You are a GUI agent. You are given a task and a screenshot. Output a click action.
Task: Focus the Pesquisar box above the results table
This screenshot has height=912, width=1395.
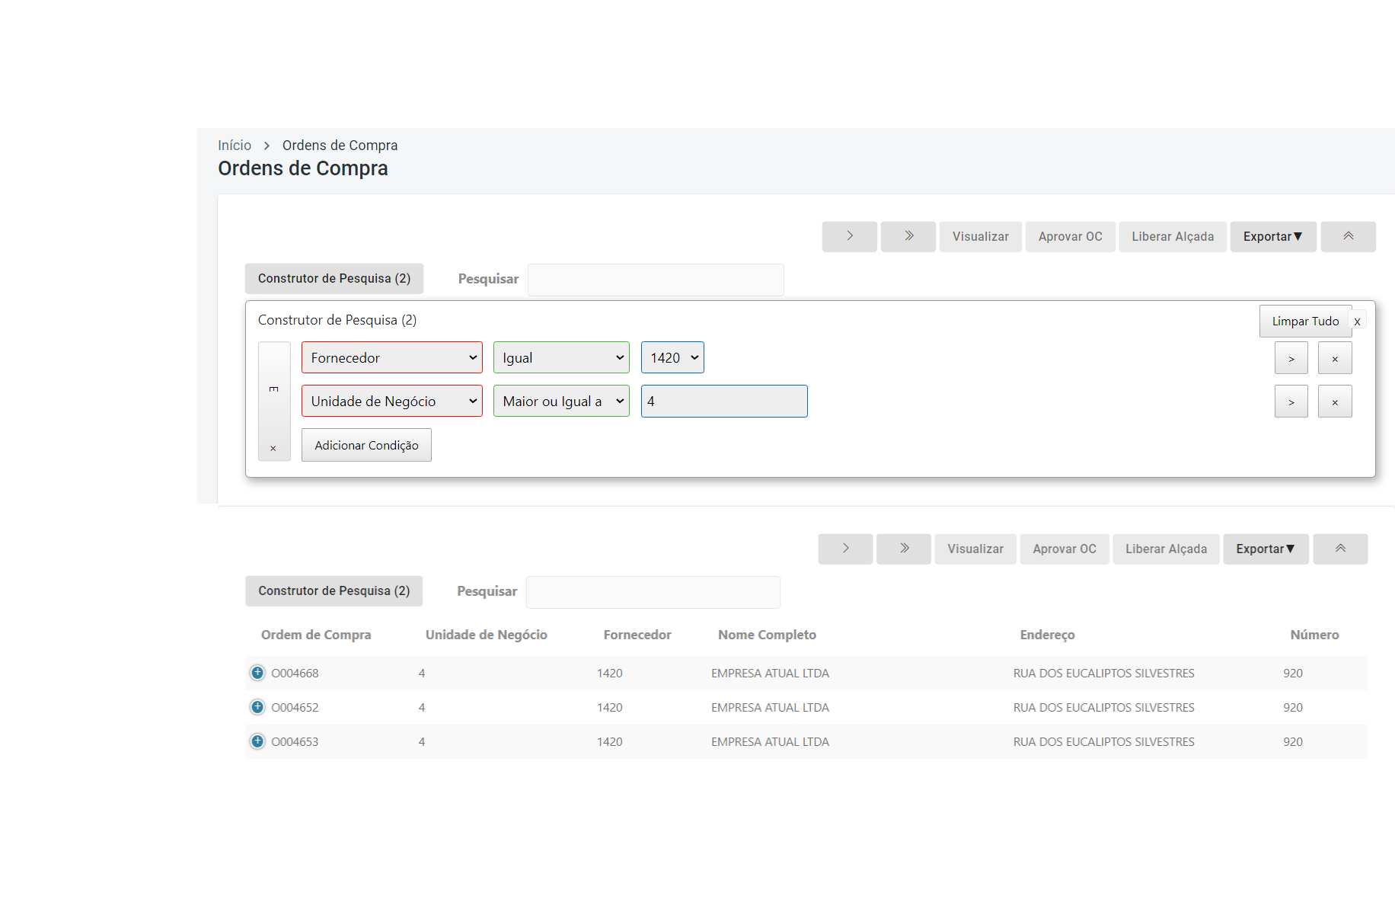[x=653, y=592]
